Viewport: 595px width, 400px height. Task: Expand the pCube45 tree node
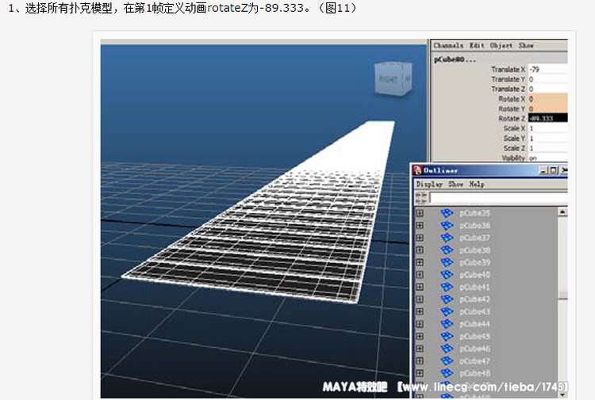420,337
